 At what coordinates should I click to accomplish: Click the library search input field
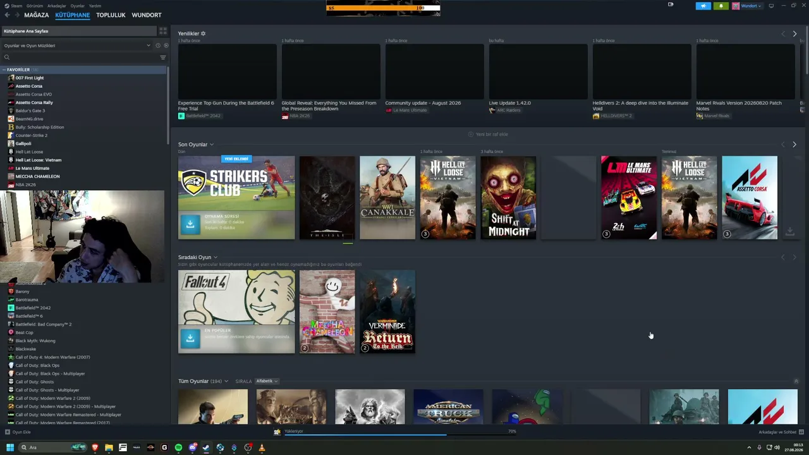click(x=82, y=58)
